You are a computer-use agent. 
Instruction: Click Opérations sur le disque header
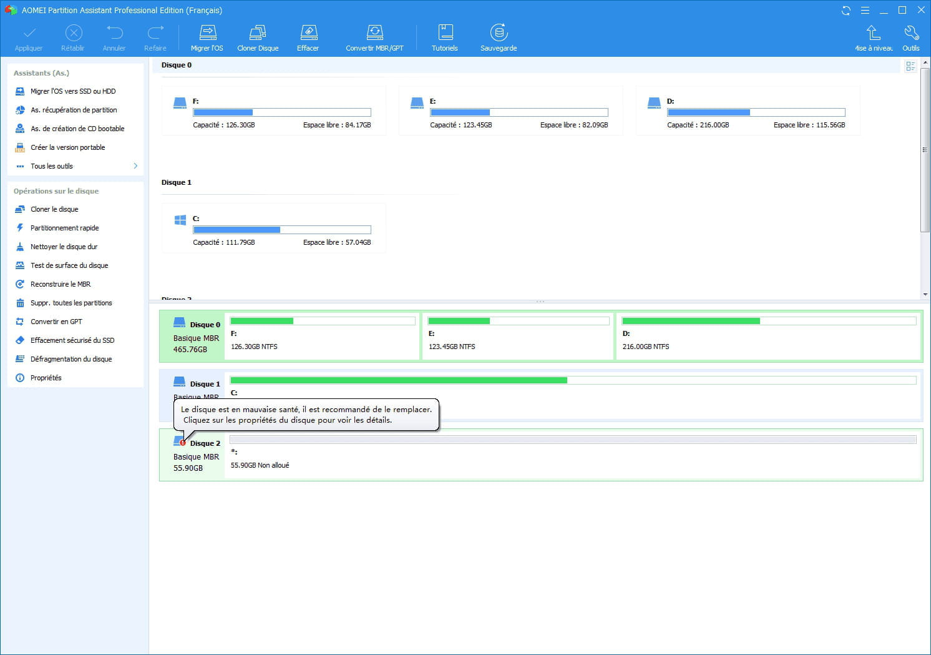pos(56,191)
